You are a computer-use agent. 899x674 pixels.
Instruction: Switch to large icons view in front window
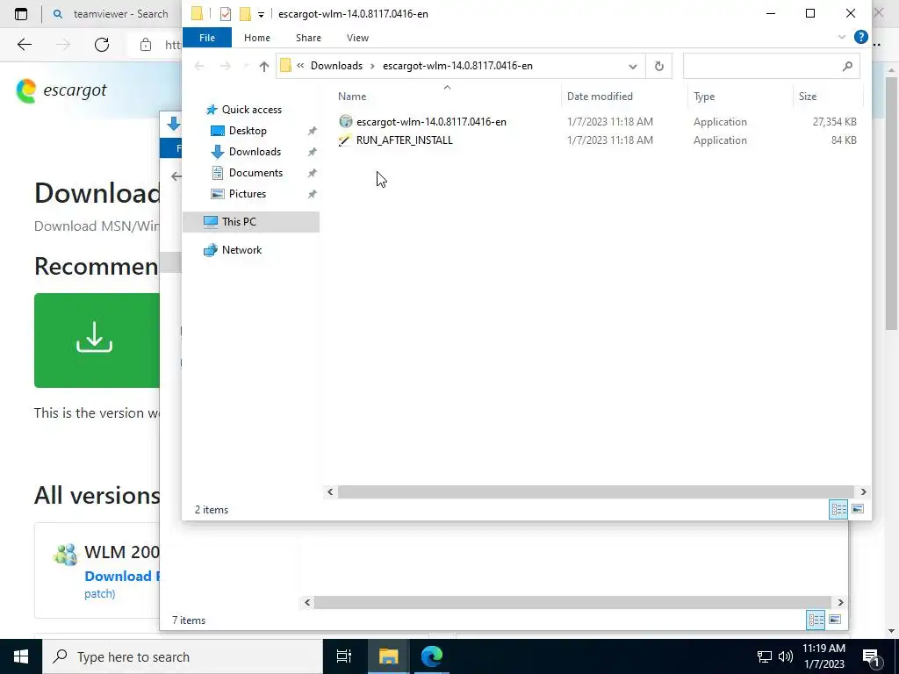[858, 509]
